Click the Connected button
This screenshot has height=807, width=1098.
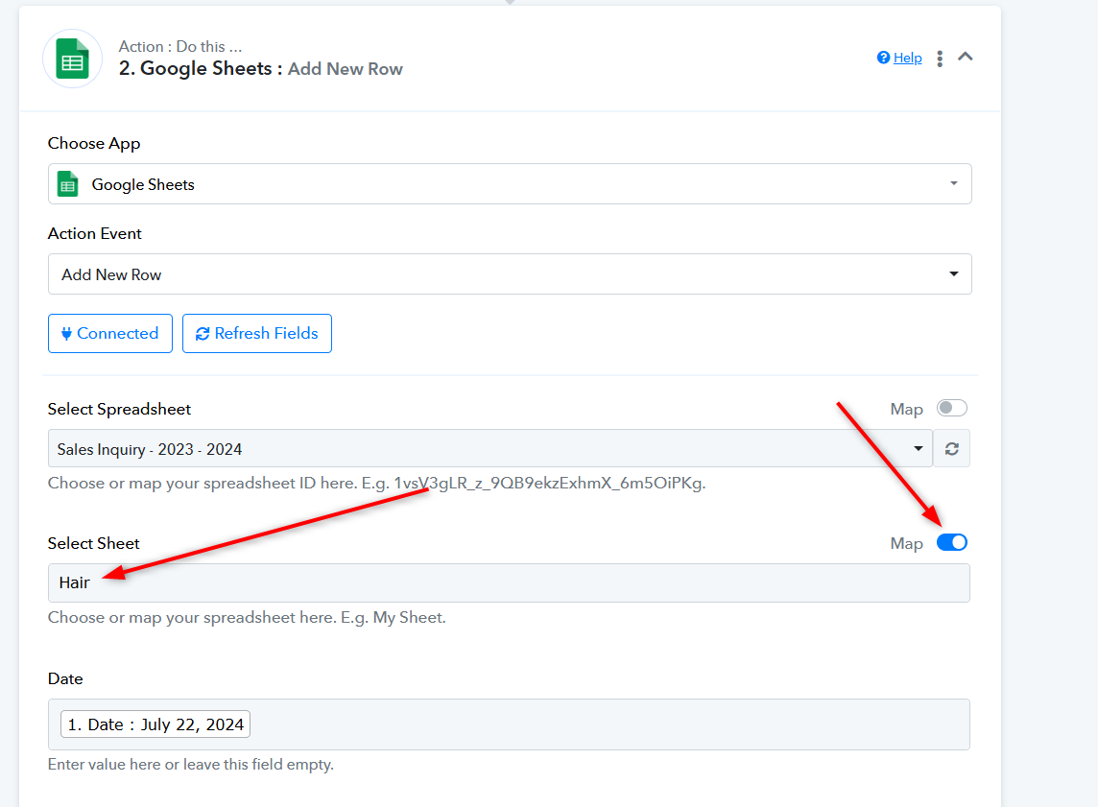click(110, 333)
